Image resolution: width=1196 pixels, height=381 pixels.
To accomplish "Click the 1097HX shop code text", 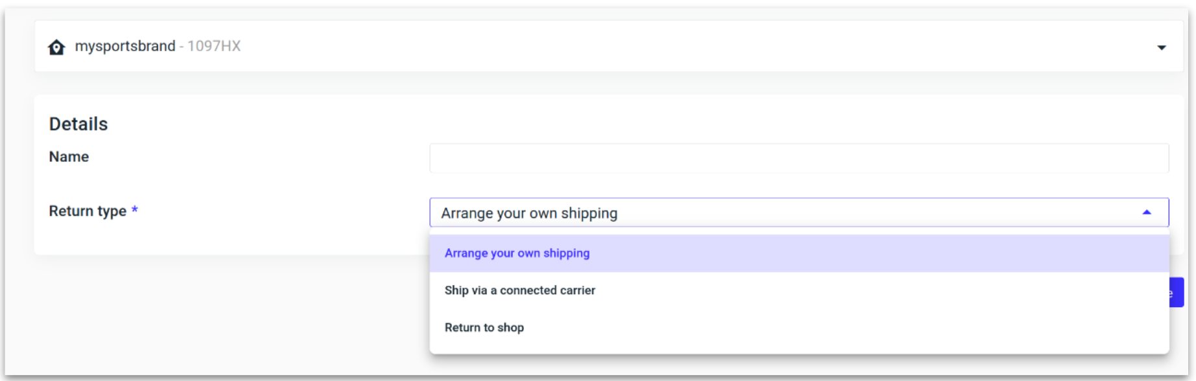I will [x=214, y=46].
